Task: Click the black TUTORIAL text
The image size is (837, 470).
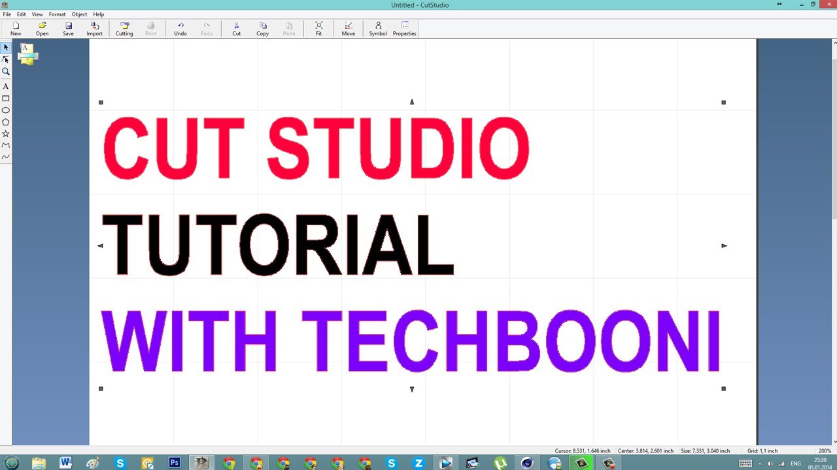Action: (x=278, y=245)
